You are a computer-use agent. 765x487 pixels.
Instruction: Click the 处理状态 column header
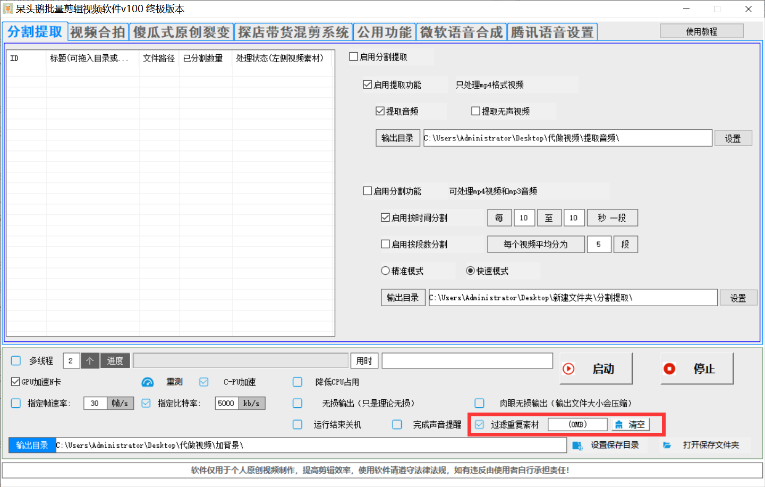coord(282,58)
